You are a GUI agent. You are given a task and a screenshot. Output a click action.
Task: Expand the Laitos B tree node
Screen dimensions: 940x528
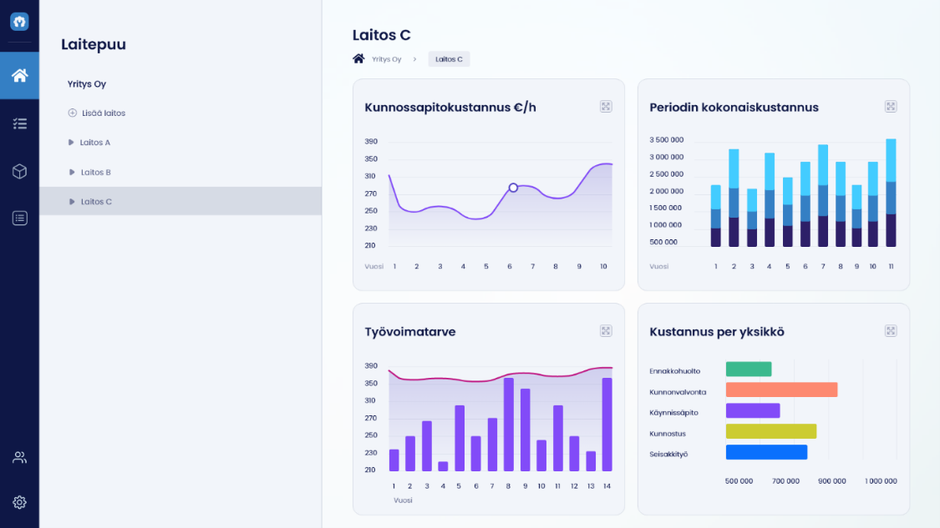click(72, 173)
